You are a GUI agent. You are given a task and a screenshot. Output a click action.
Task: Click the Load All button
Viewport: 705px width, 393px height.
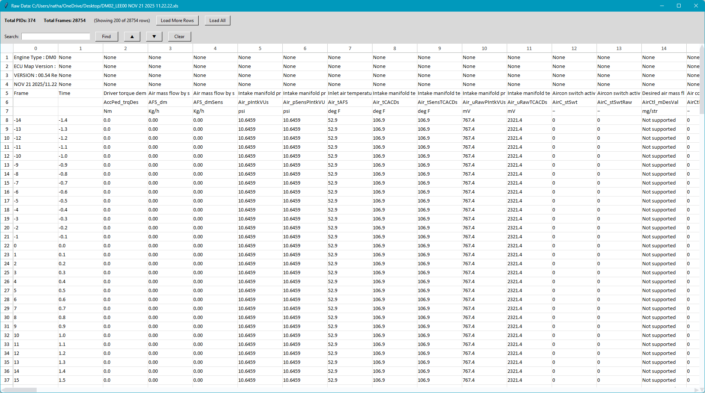pyautogui.click(x=217, y=21)
